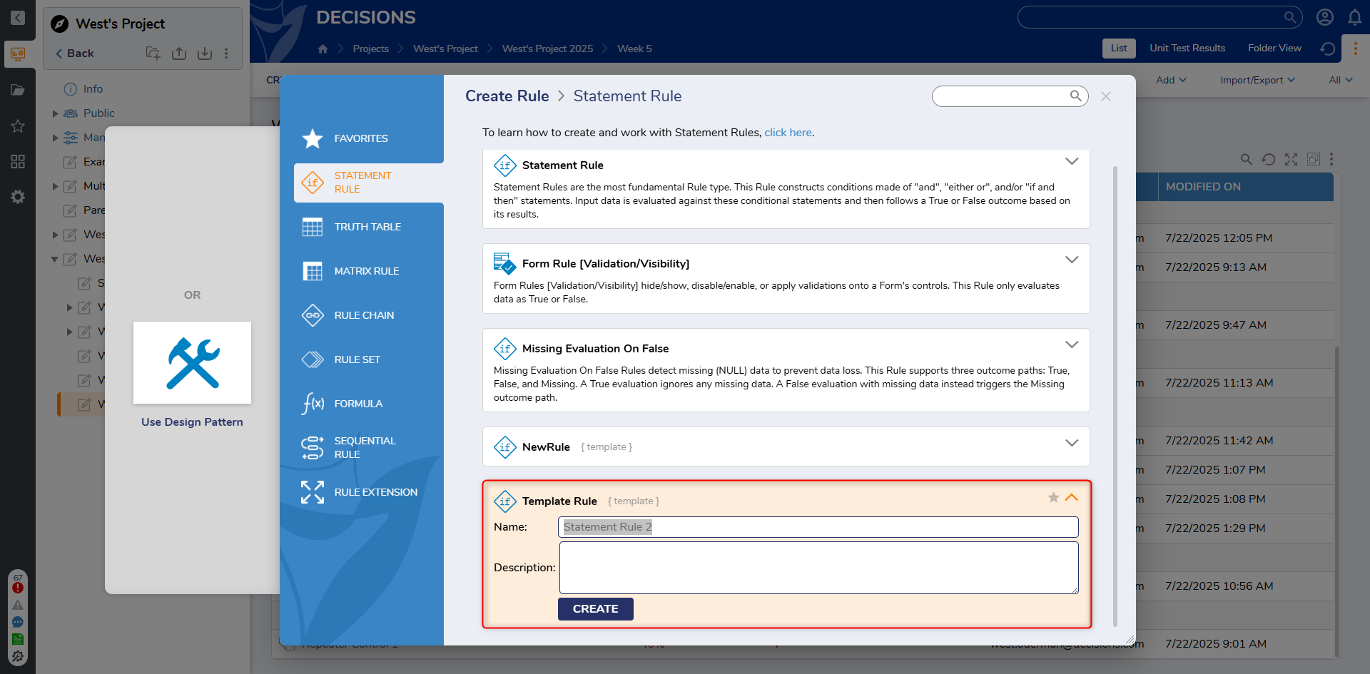Expand the Public folder in tree
The width and height of the screenshot is (1370, 674).
pyautogui.click(x=56, y=113)
